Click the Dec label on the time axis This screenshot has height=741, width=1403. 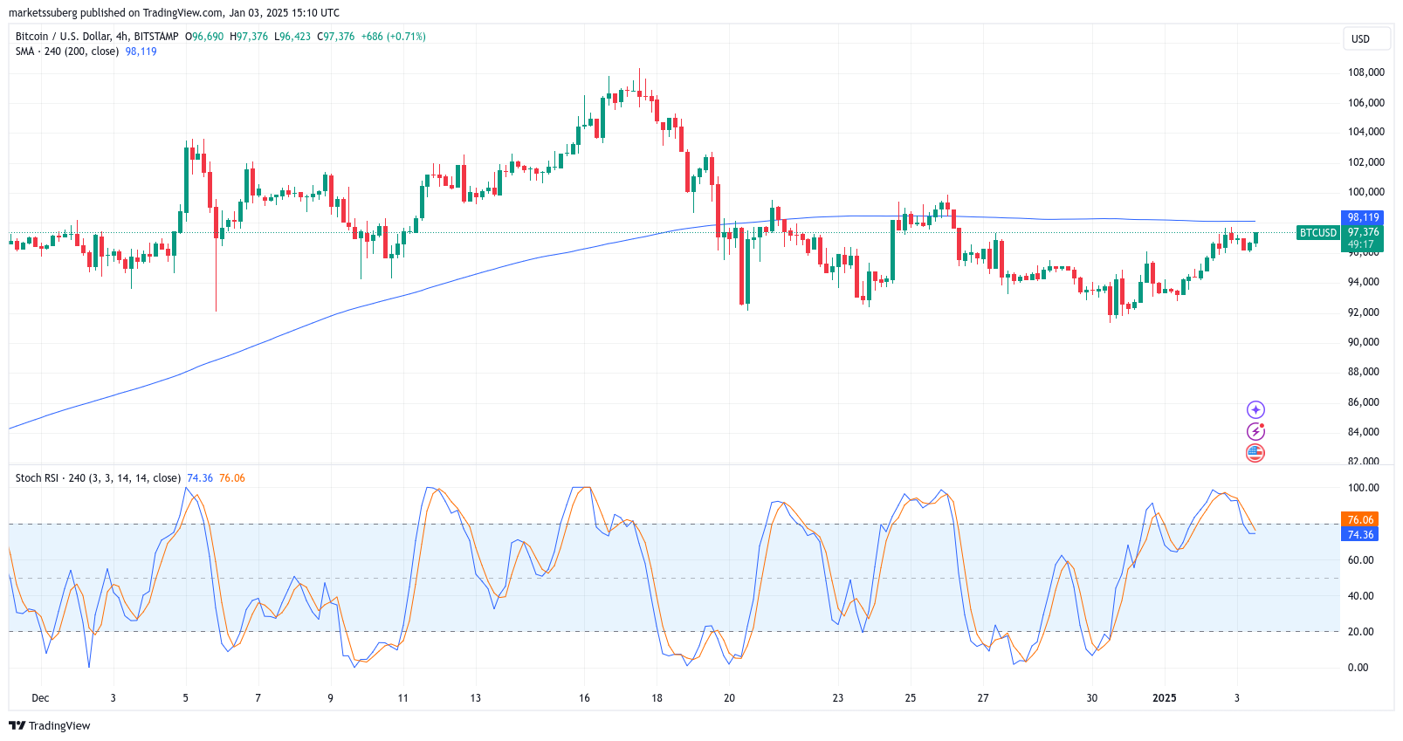(40, 698)
